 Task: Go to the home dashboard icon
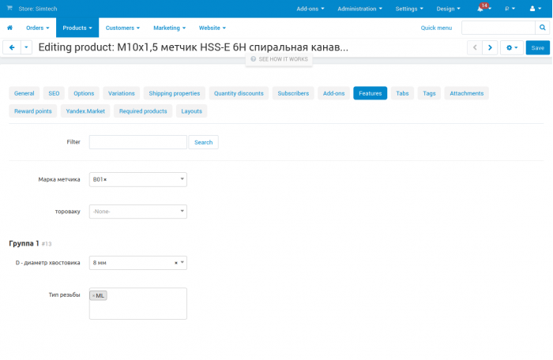tap(9, 28)
